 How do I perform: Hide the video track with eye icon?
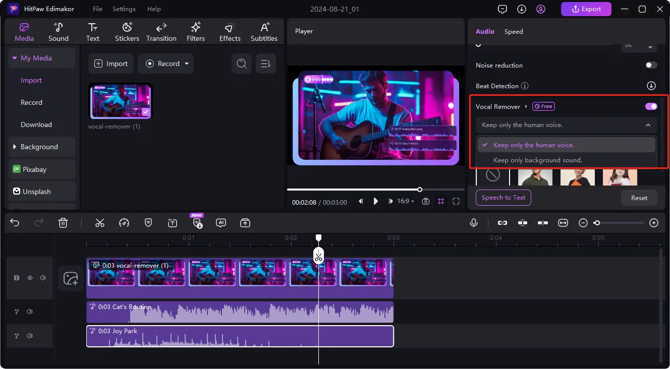point(30,278)
